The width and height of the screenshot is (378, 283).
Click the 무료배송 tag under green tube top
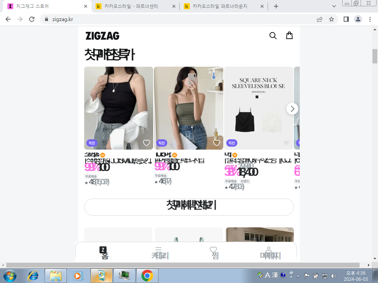tap(161, 175)
